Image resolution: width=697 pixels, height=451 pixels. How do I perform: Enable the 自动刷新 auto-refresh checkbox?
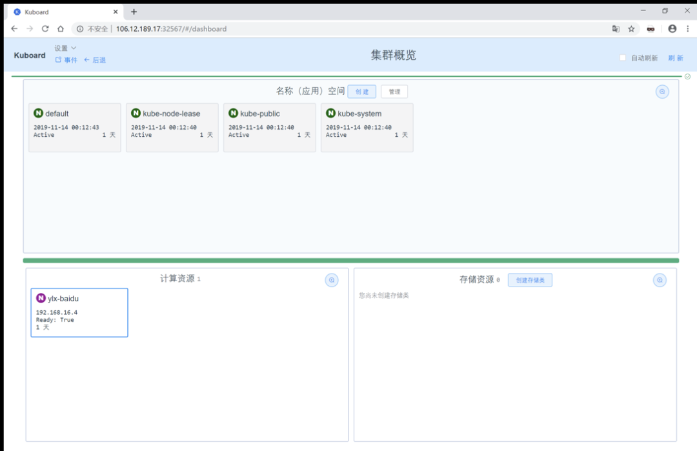click(x=622, y=57)
